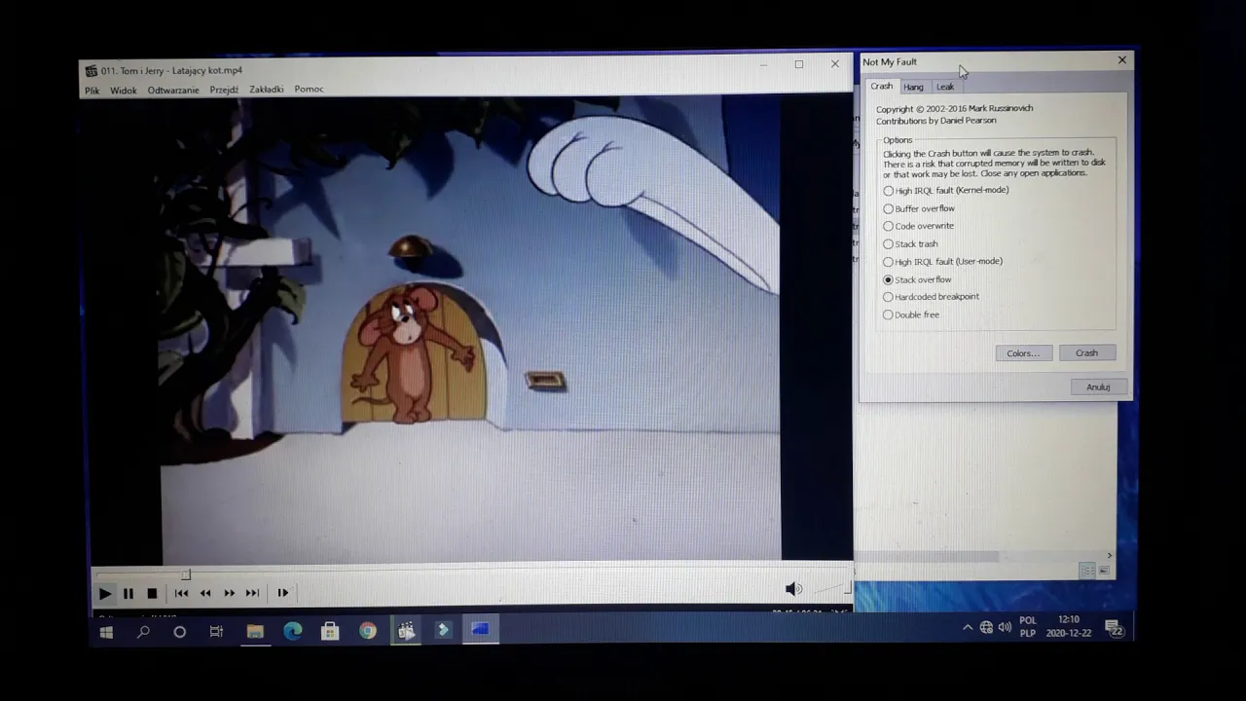The height and width of the screenshot is (701, 1246).
Task: Select the Stack overflow option
Action: [917, 279]
